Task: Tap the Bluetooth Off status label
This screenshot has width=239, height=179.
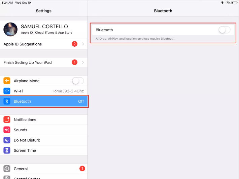Action: point(81,101)
